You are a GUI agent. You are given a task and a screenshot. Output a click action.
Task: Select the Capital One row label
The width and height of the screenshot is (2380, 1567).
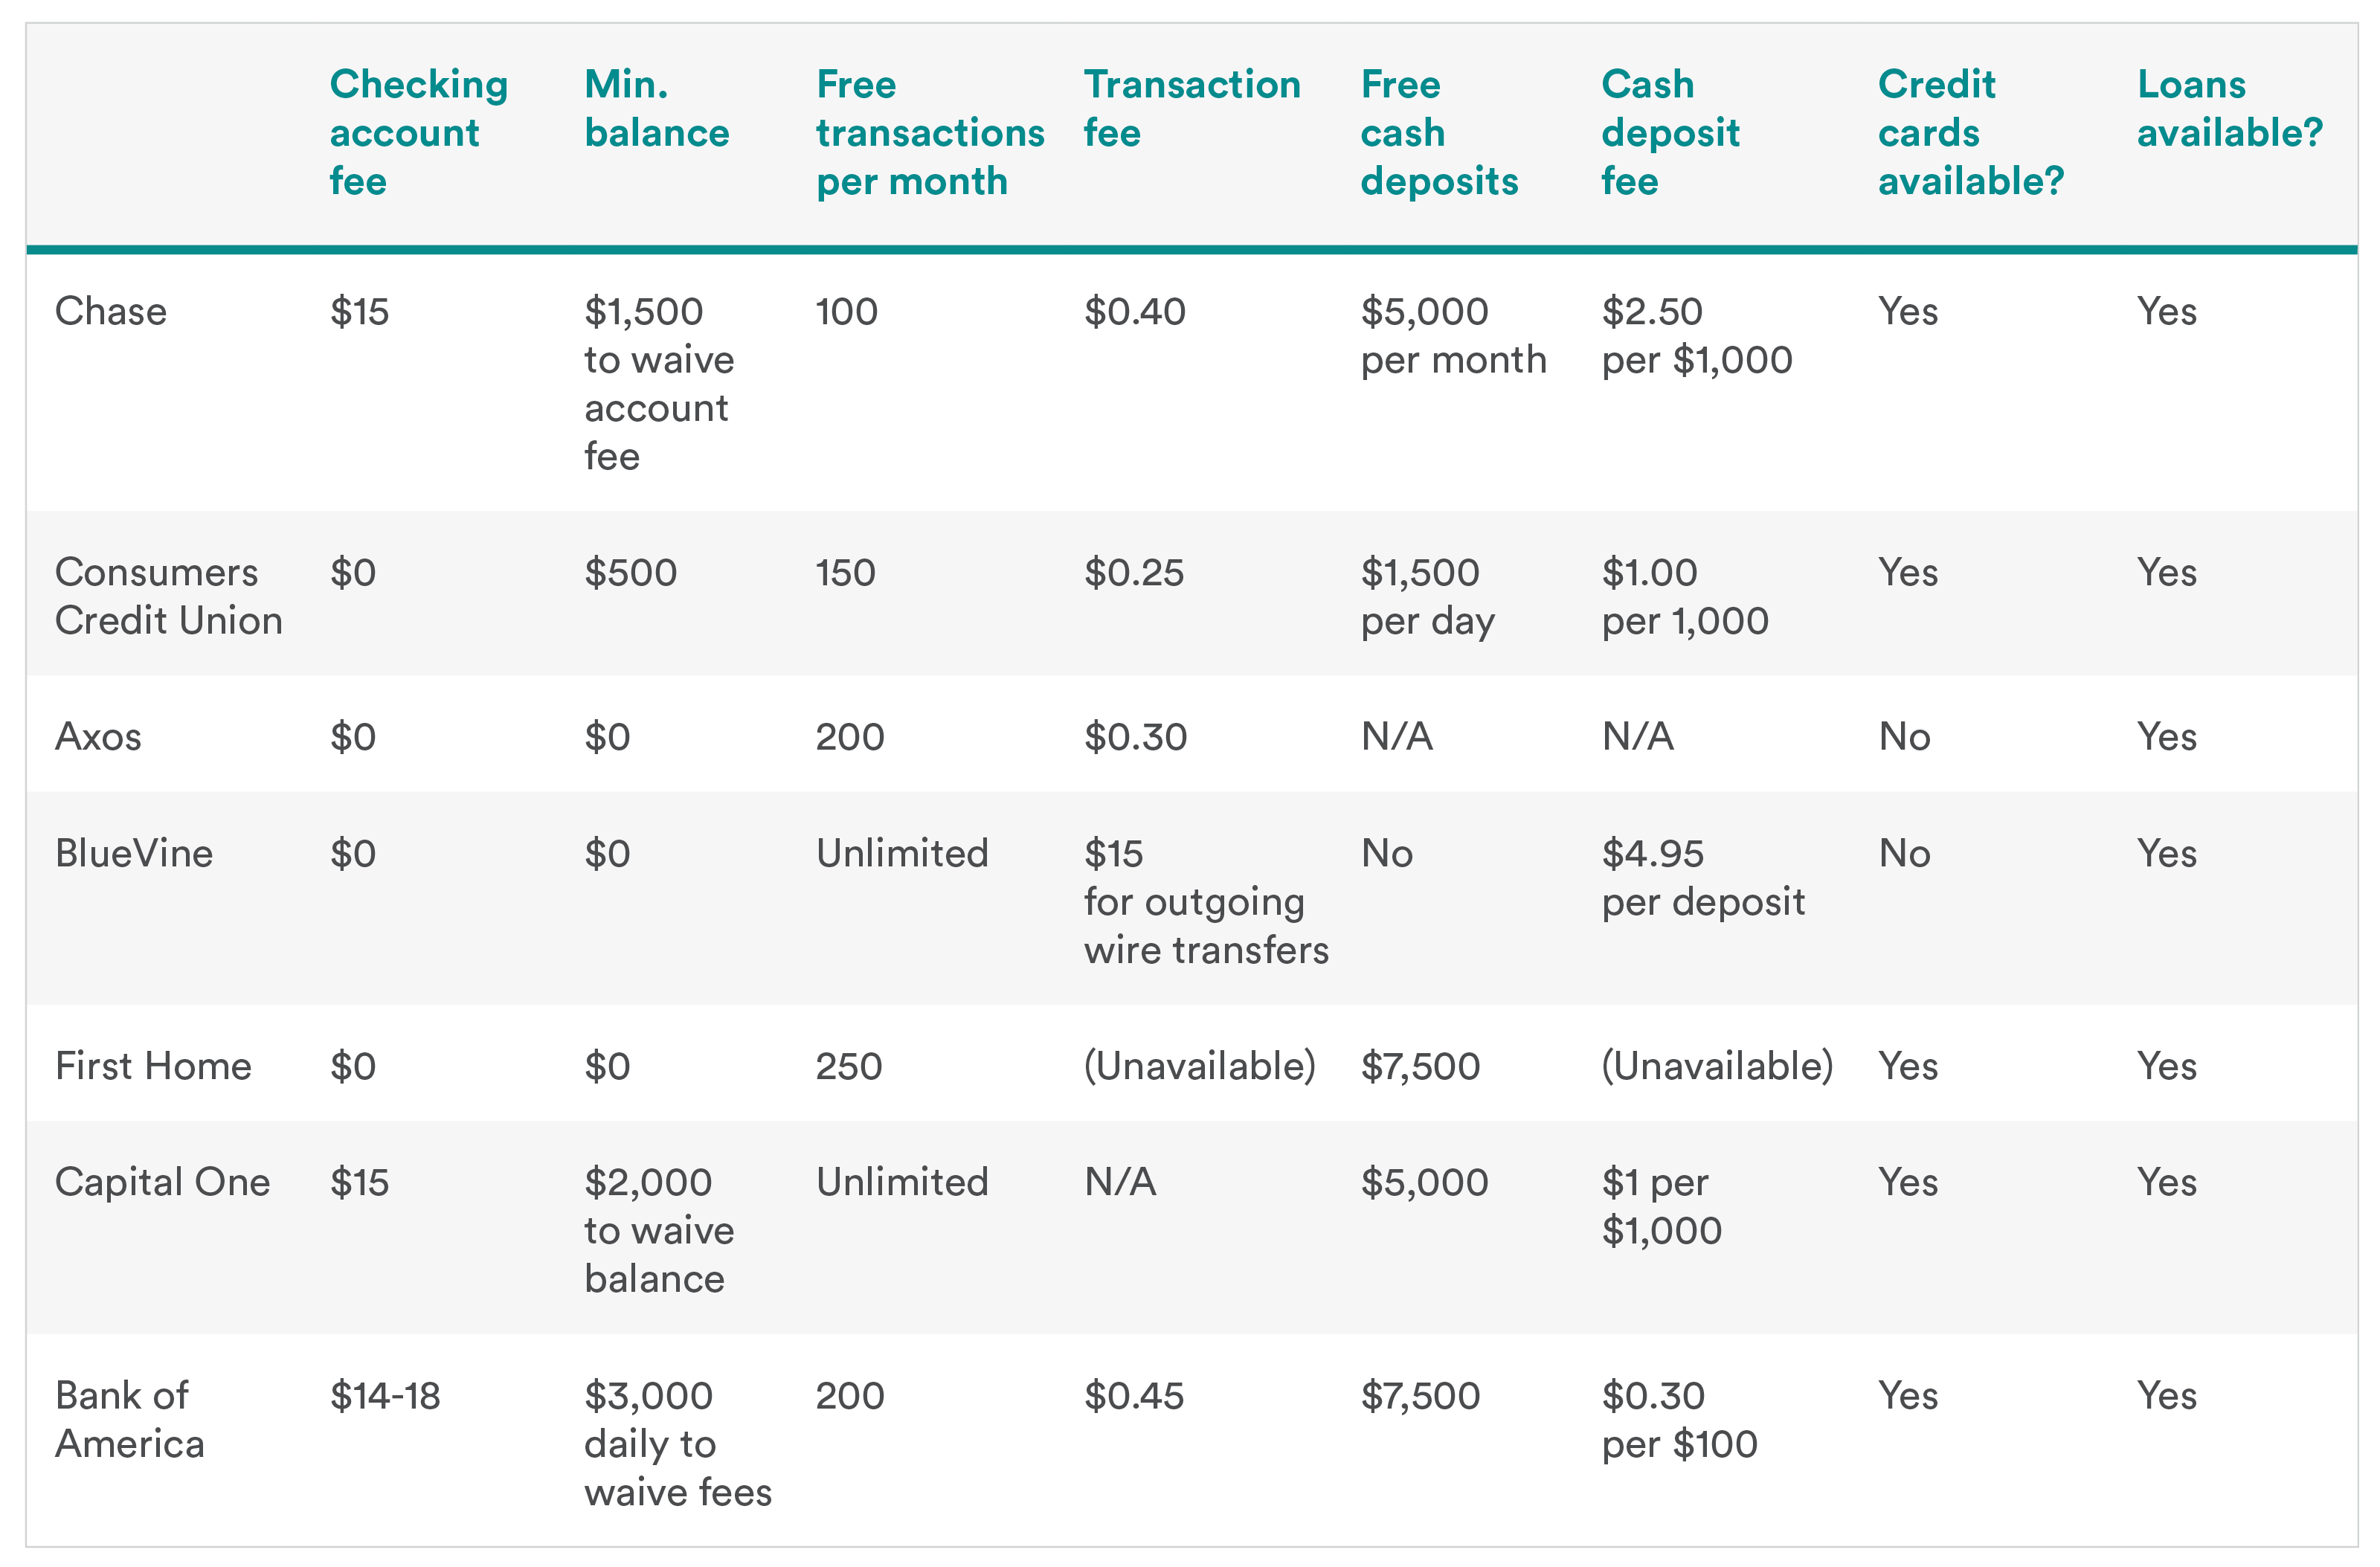pyautogui.click(x=162, y=1183)
